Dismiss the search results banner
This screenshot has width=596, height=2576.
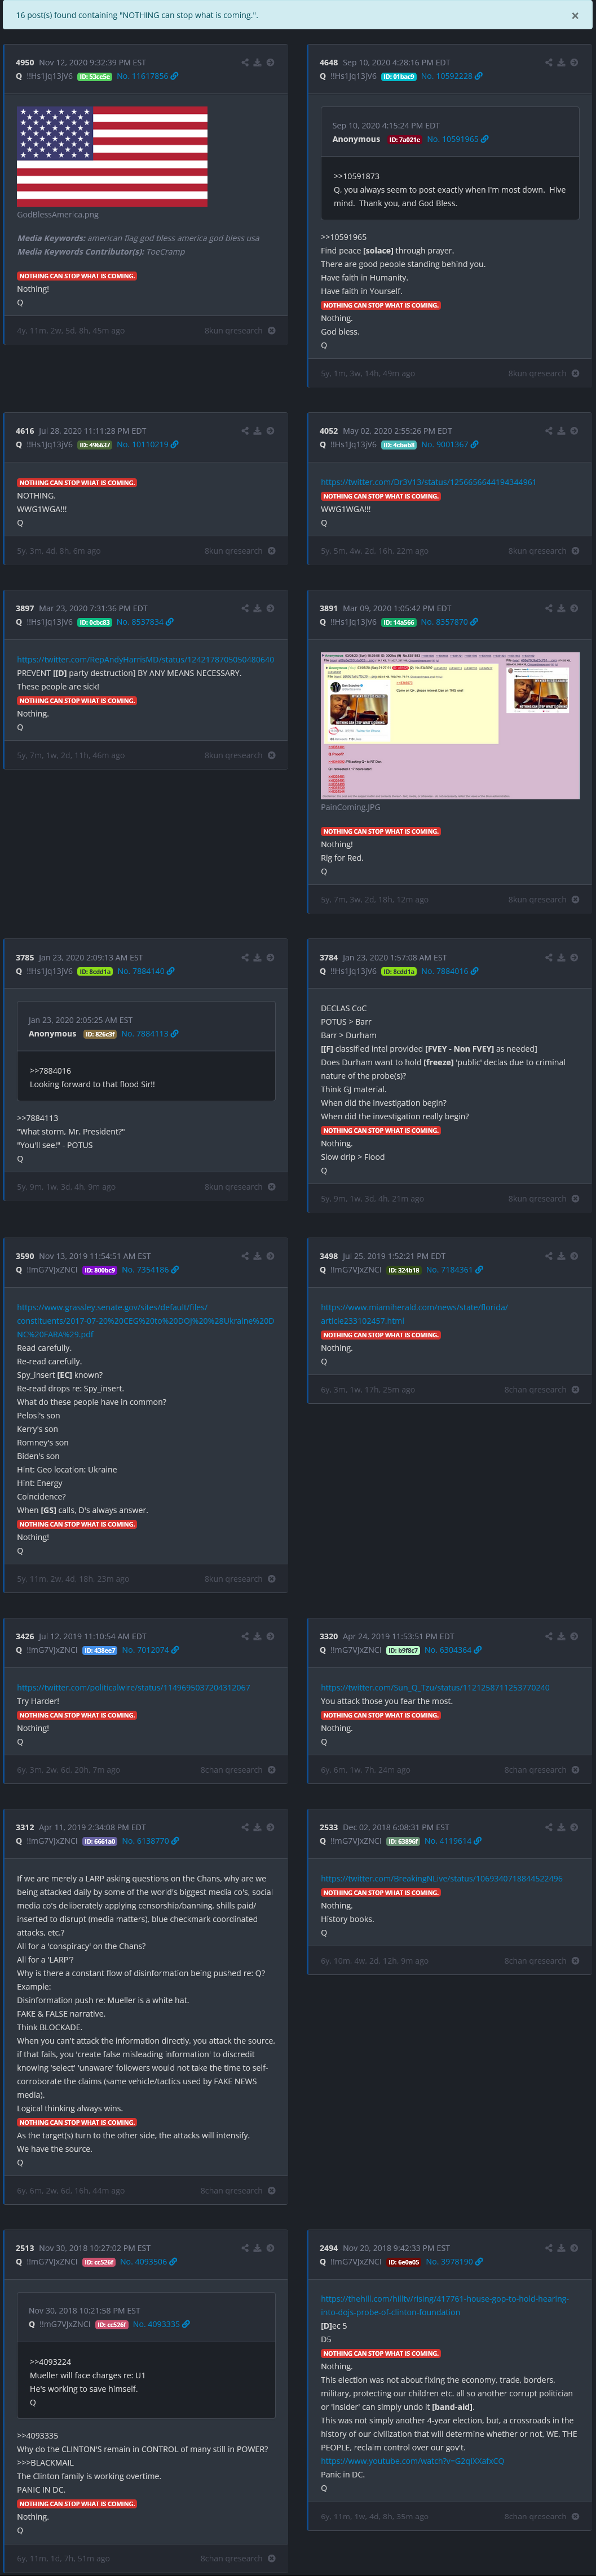point(574,15)
